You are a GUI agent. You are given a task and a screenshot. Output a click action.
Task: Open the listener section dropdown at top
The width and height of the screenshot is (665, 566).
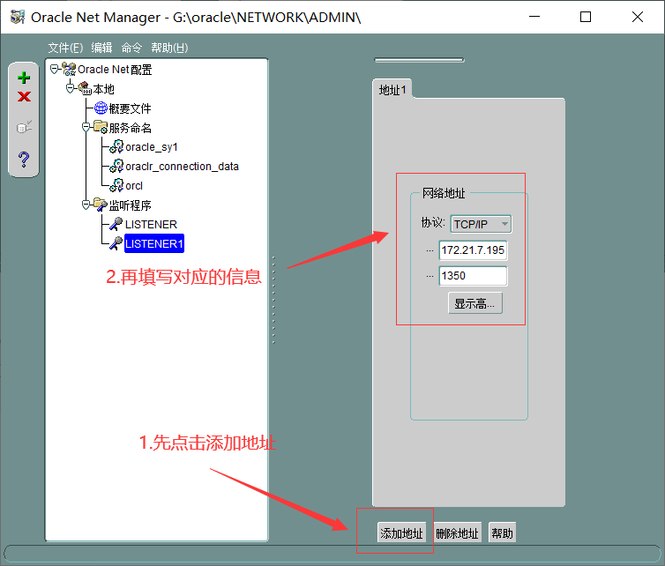tap(420, 60)
